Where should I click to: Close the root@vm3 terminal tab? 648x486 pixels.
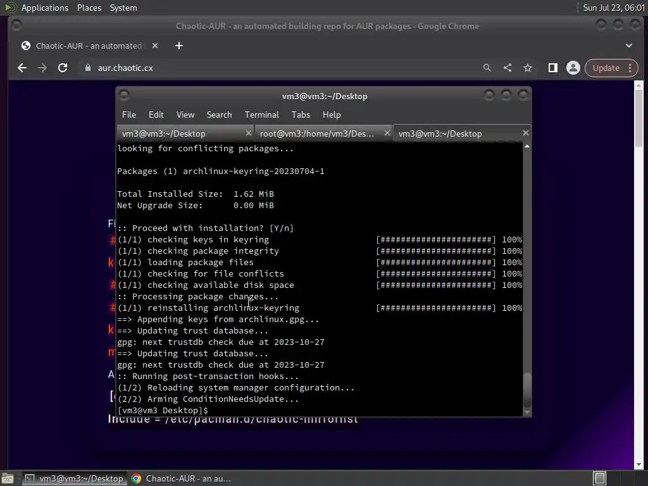coord(387,133)
